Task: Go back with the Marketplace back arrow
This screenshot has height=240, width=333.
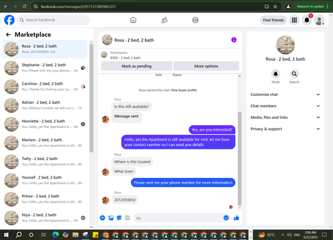Action: point(8,35)
